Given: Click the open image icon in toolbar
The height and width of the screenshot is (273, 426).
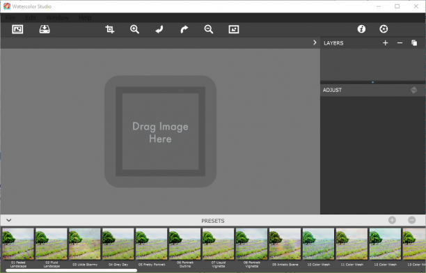Looking at the screenshot, I should (17, 29).
